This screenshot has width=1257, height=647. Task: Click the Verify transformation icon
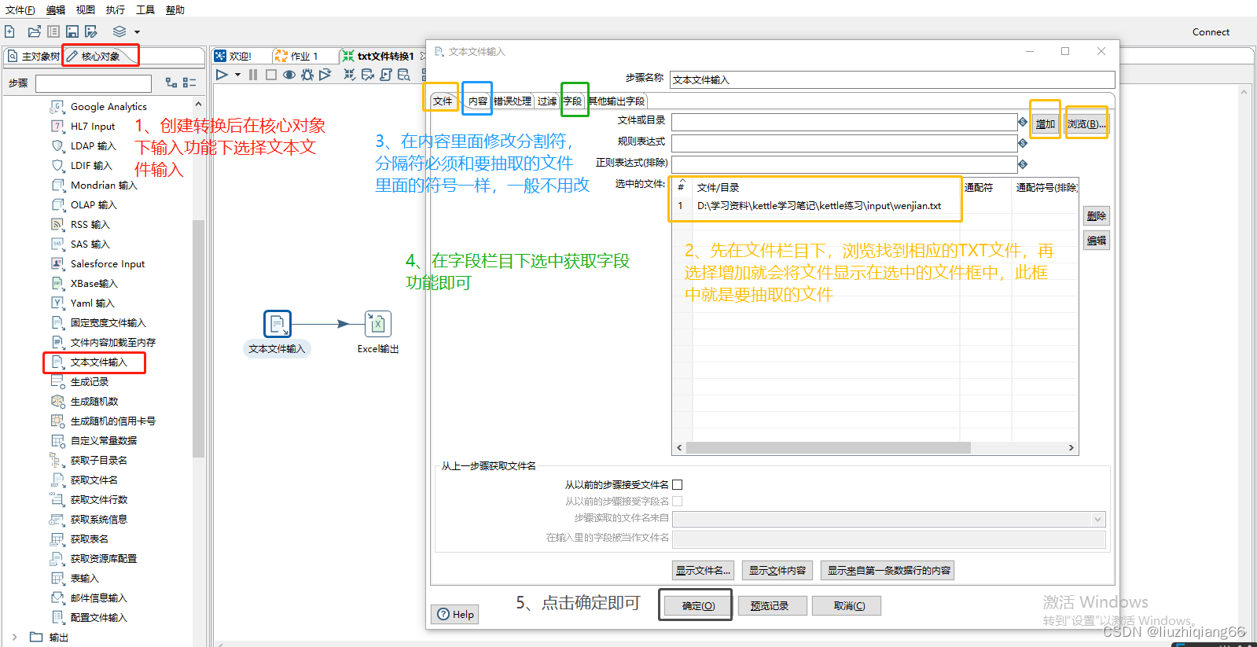tap(350, 75)
